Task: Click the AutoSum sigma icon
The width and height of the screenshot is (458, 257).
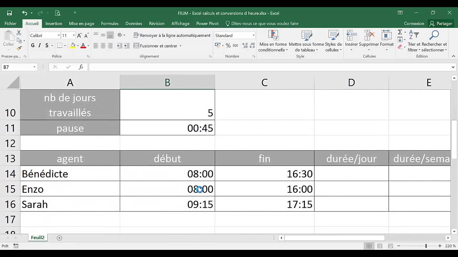Action: [x=400, y=32]
